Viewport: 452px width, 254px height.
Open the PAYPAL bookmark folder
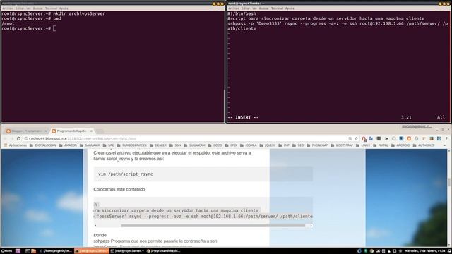(x=380, y=145)
